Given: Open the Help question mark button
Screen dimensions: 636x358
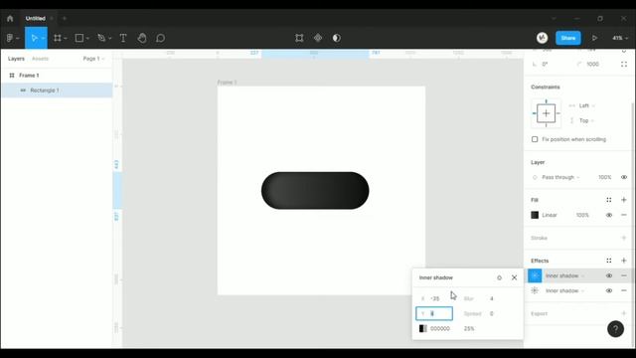Looking at the screenshot, I should point(615,329).
